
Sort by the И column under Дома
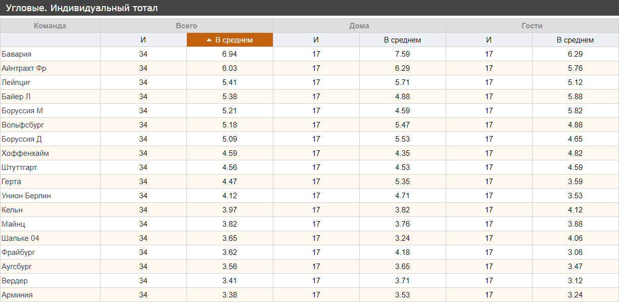pos(316,40)
